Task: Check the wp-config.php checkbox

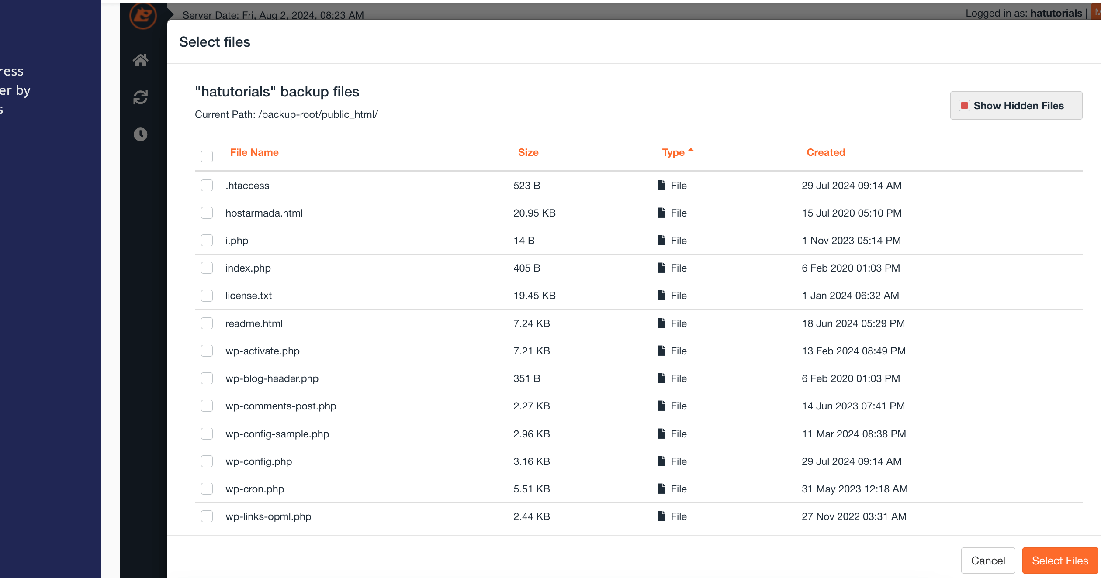Action: coord(207,461)
